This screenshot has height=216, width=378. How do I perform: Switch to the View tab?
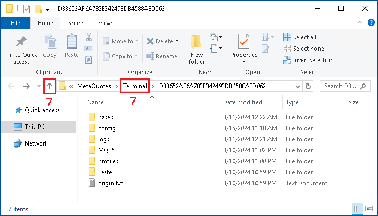(x=105, y=23)
